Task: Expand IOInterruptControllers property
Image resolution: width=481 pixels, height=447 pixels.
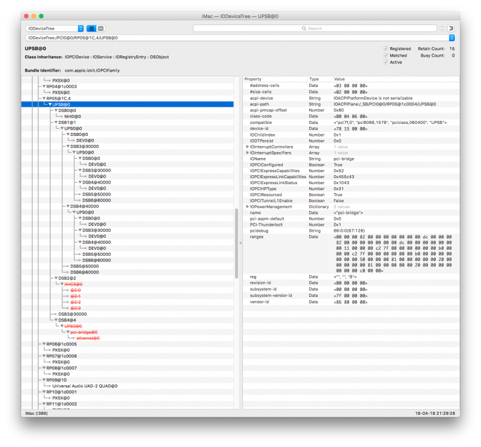Action: tap(247, 147)
